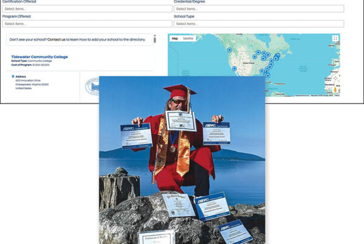Click the Street View pegman icon

coord(335,90)
